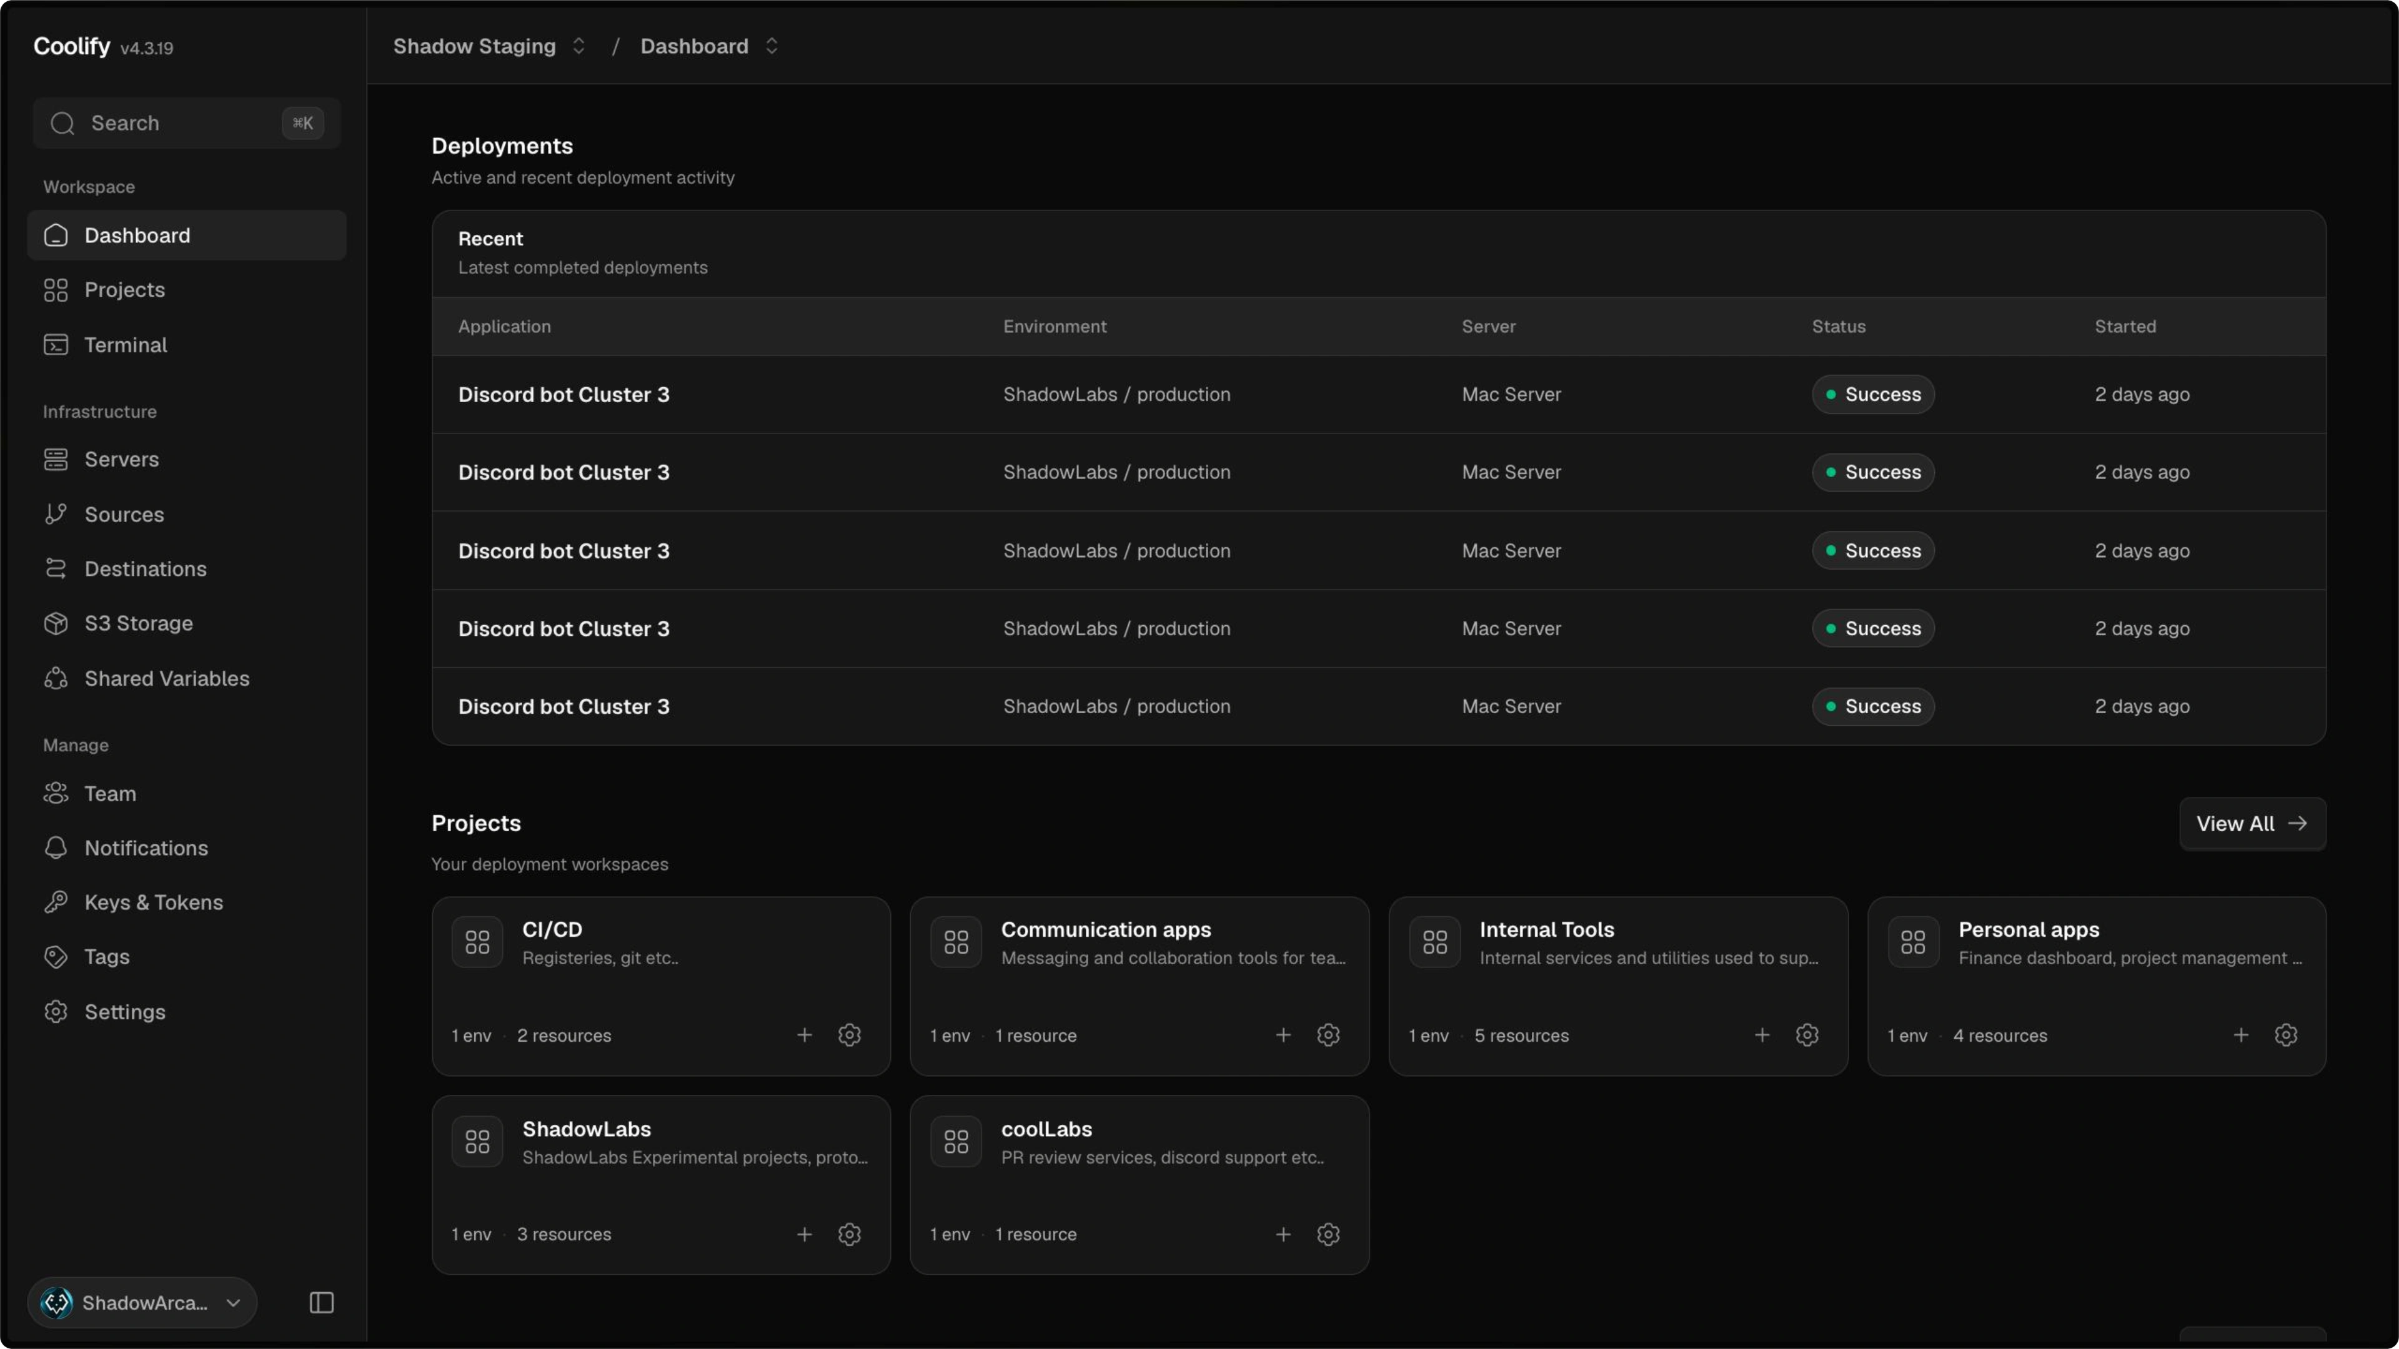The width and height of the screenshot is (2399, 1349).
Task: Click plus icon on ShadowLabs card
Action: tap(805, 1235)
